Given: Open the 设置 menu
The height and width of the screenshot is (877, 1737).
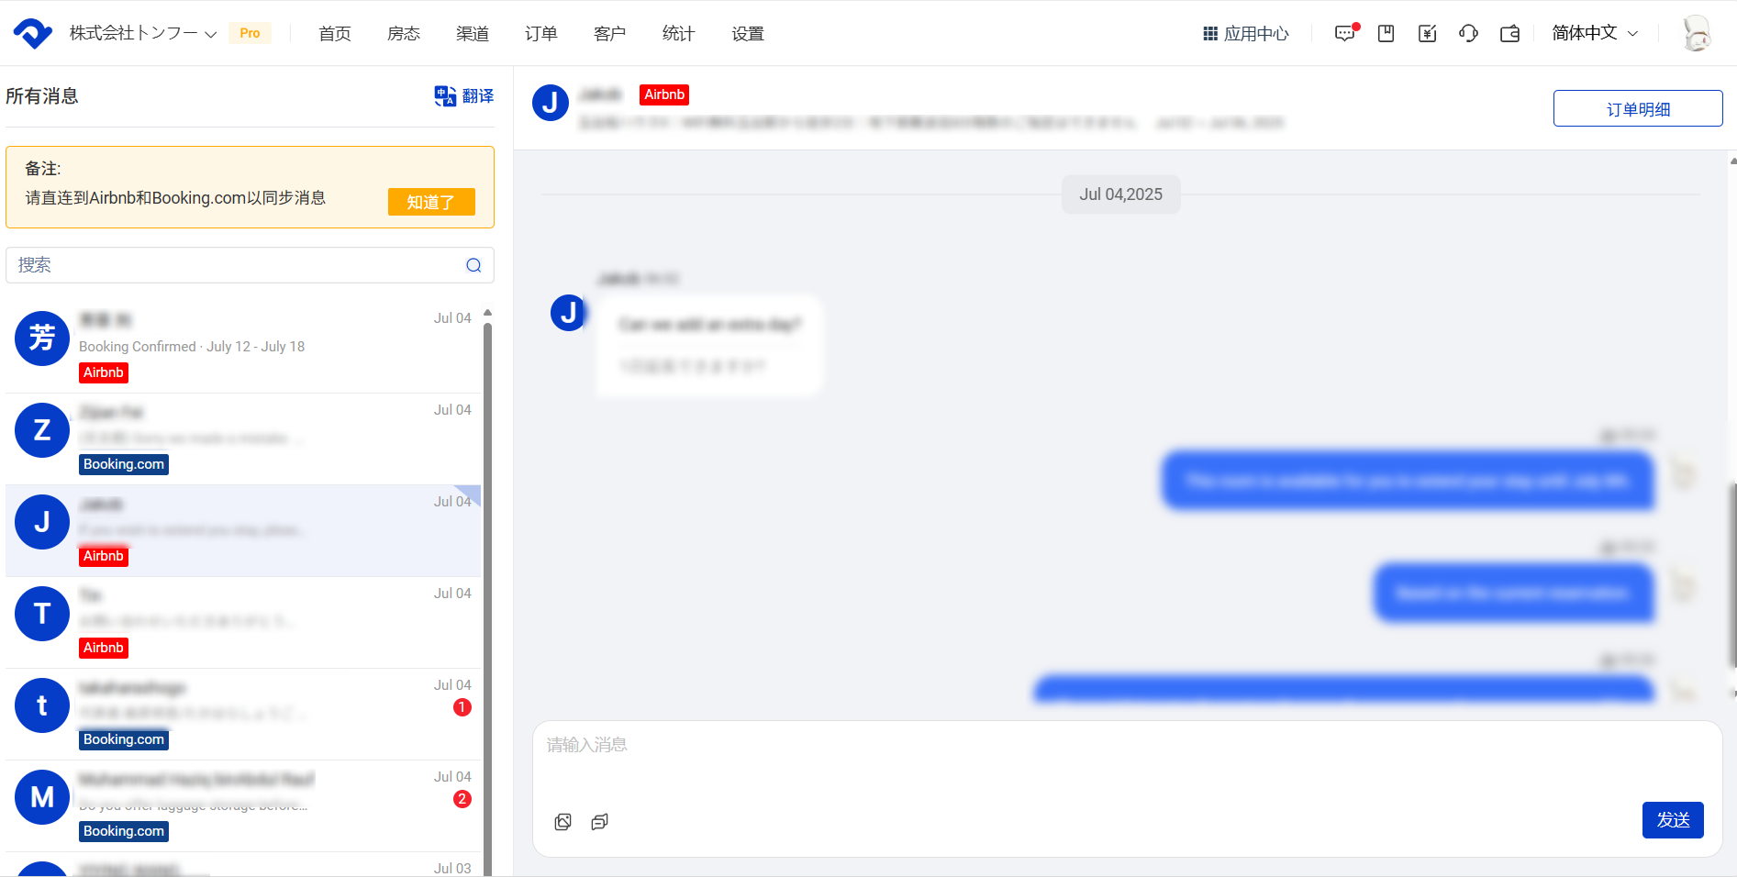Looking at the screenshot, I should 748,34.
